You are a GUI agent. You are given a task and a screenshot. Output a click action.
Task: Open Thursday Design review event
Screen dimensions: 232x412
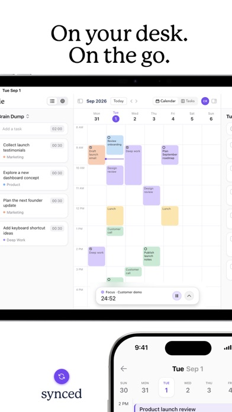pos(152,195)
